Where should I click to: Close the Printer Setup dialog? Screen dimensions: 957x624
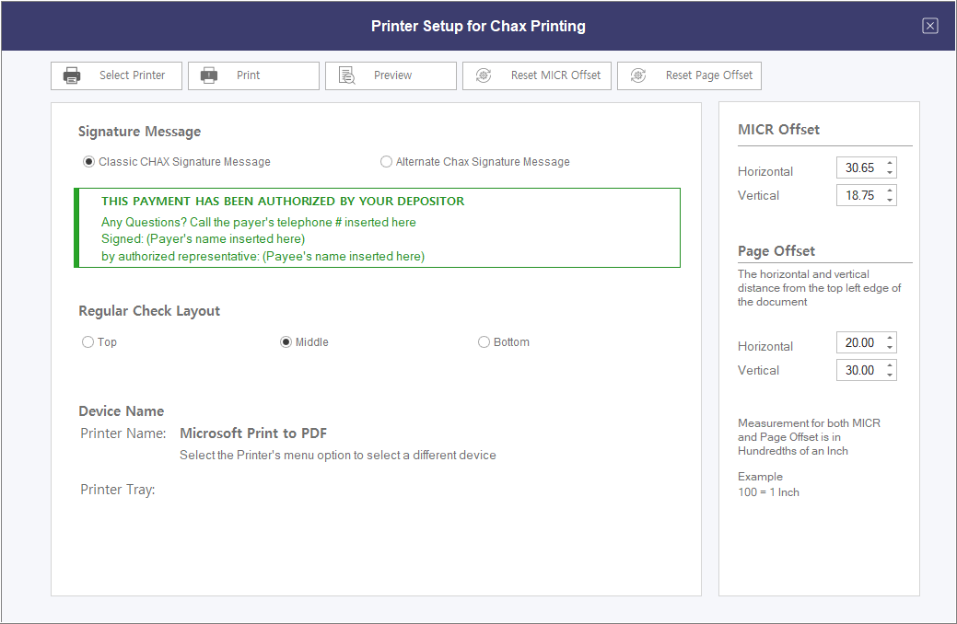[x=930, y=26]
